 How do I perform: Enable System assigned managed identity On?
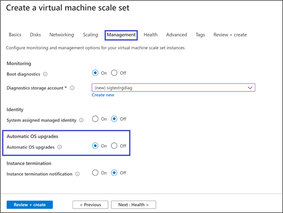click(95, 119)
